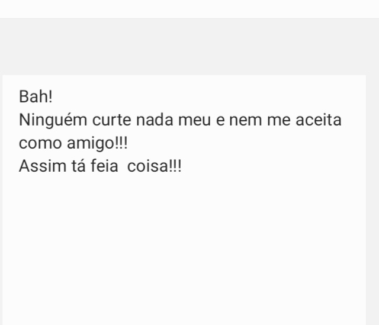Viewport: 379px width, 325px height.
Task: Click the word "meu" in the post text
Action: pos(195,120)
